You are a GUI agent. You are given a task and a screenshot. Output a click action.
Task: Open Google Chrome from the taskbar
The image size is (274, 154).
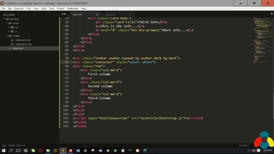click(x=108, y=151)
